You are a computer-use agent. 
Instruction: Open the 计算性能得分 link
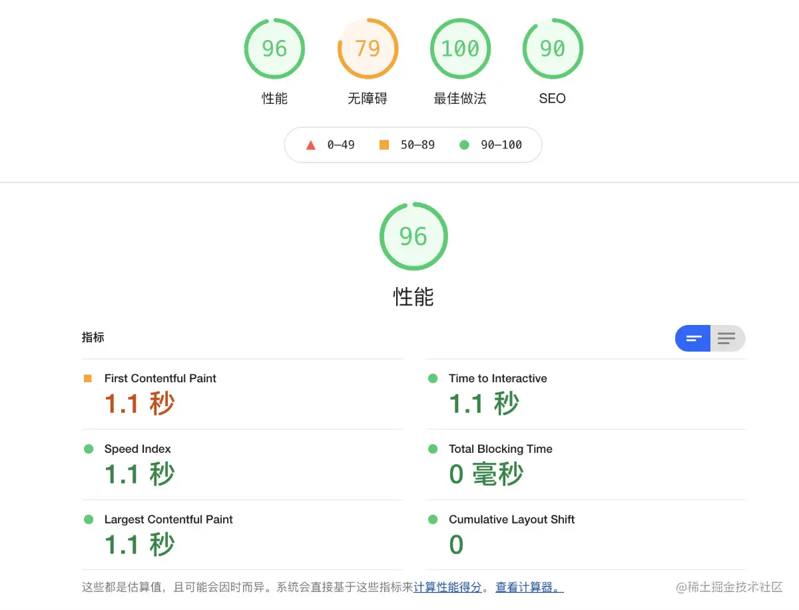[x=447, y=587]
